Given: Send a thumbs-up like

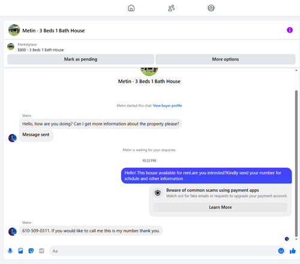Looking at the screenshot, I should [x=293, y=251].
